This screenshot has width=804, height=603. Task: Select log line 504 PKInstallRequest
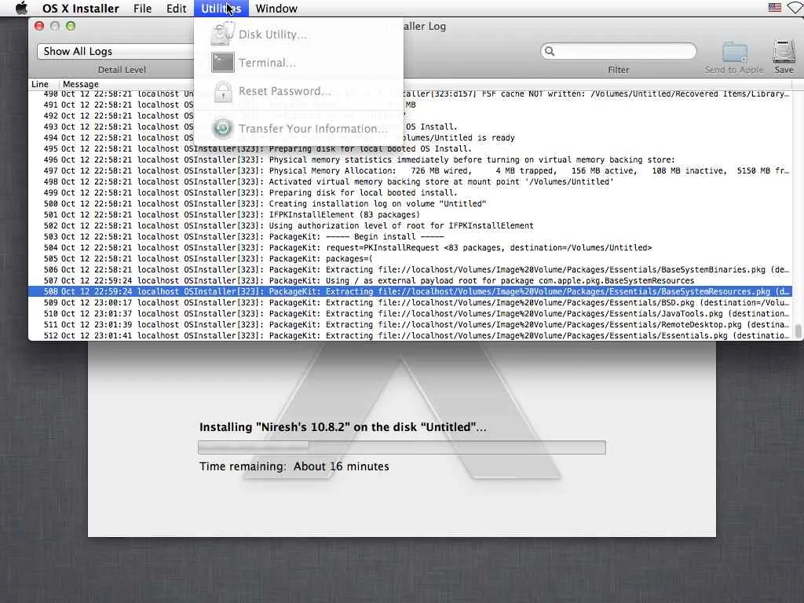[410, 247]
